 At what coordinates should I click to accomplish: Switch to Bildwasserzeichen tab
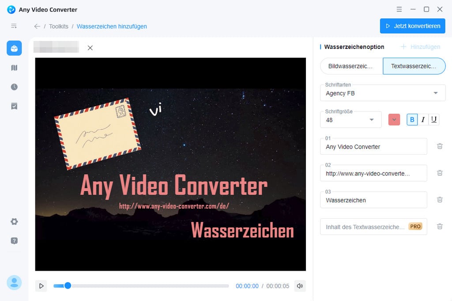pyautogui.click(x=351, y=66)
